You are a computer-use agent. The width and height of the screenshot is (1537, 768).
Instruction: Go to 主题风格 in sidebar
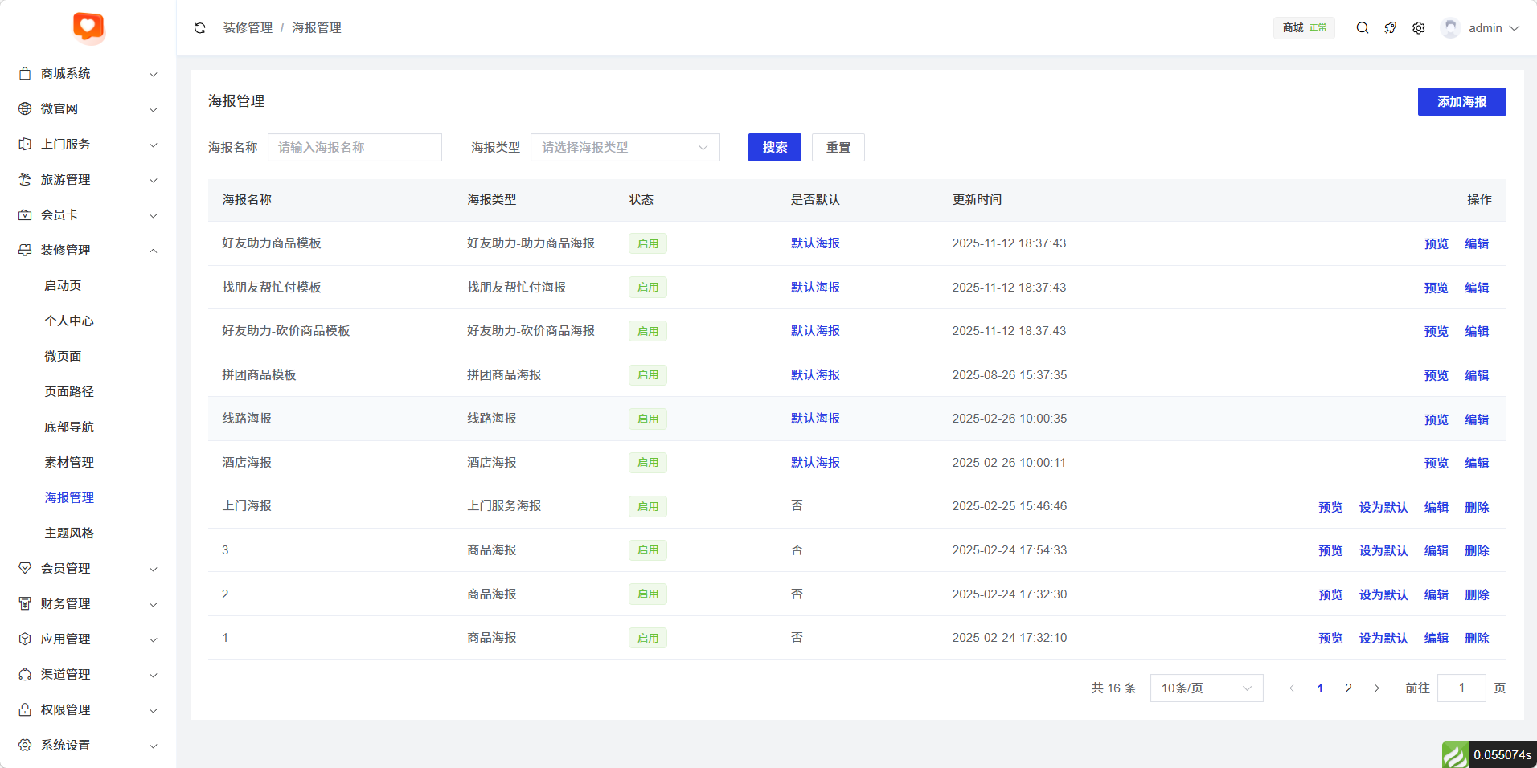coord(69,533)
